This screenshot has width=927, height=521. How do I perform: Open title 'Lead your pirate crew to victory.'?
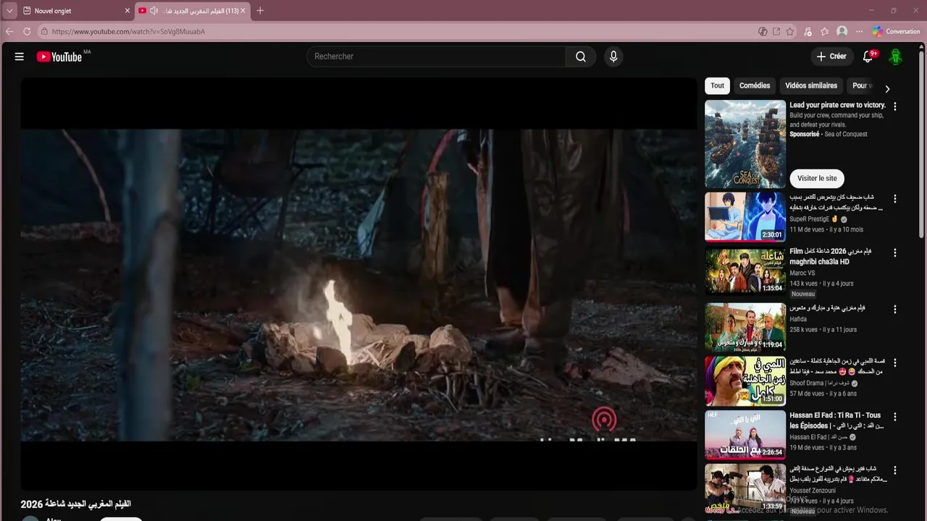click(837, 105)
